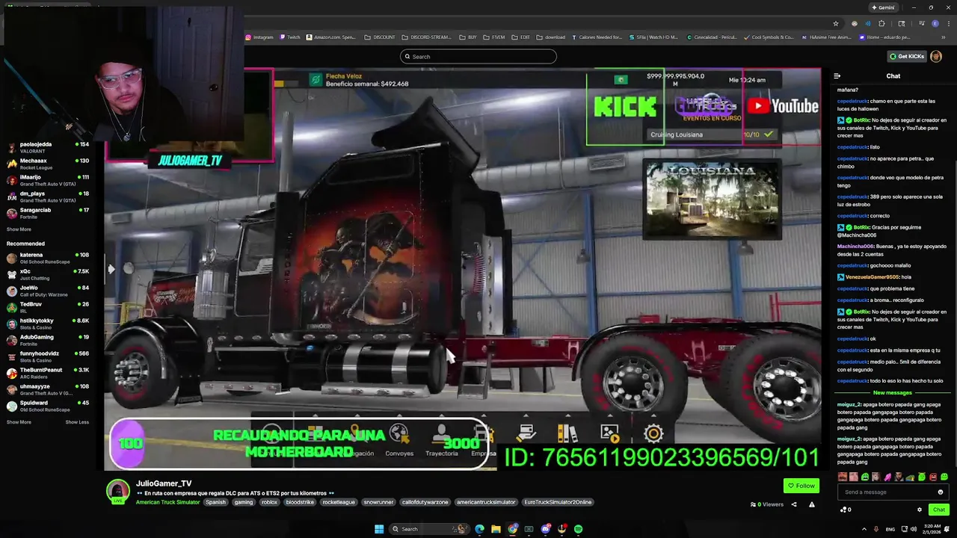Show hidden system tray icons
The width and height of the screenshot is (957, 538).
click(864, 529)
